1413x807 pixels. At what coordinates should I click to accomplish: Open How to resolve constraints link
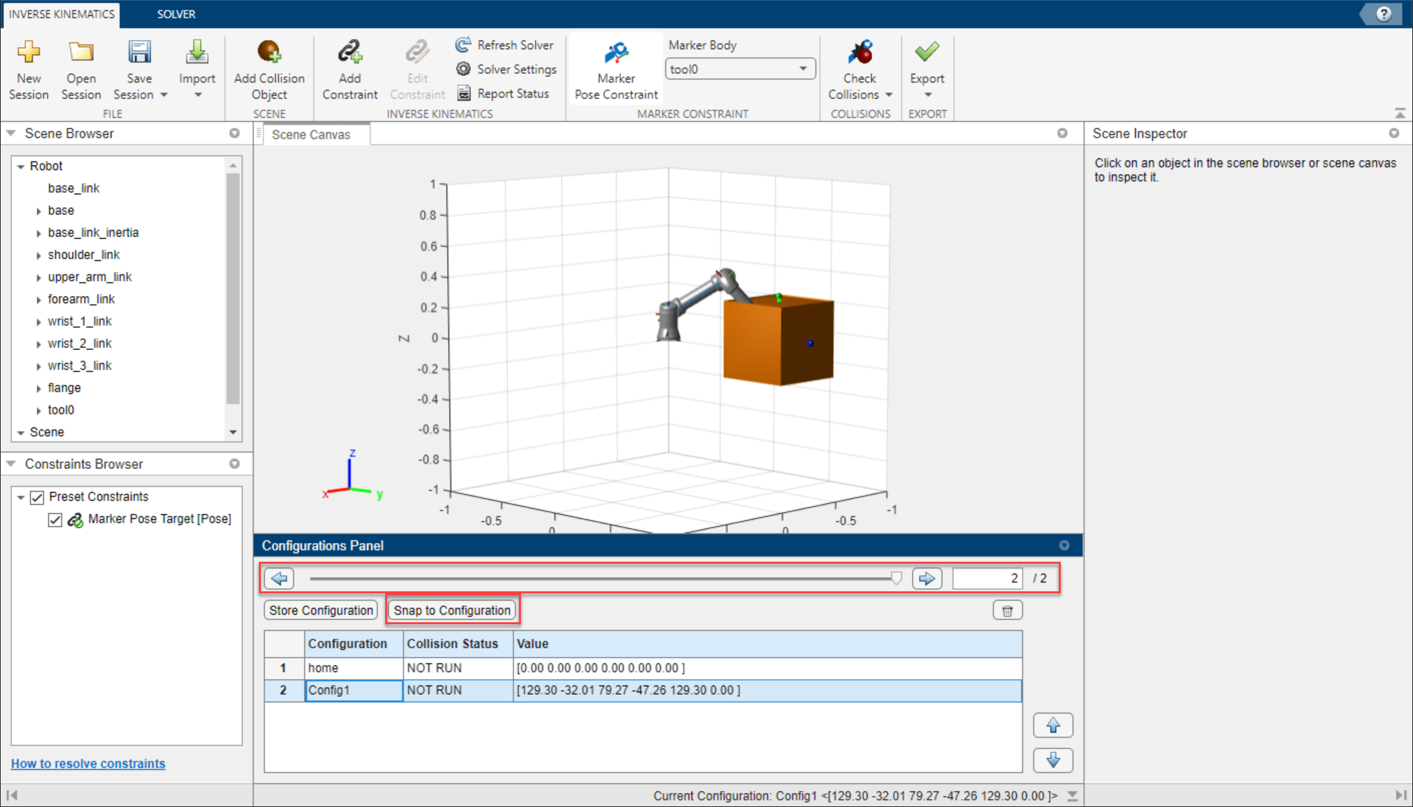tap(88, 763)
